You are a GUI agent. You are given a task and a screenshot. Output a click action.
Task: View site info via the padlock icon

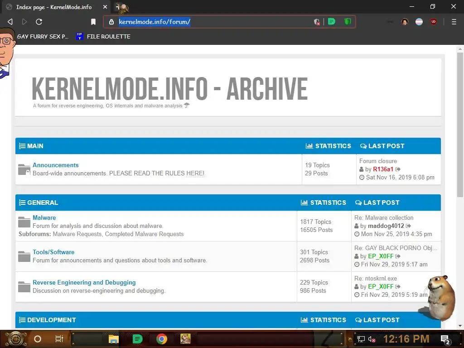[111, 22]
